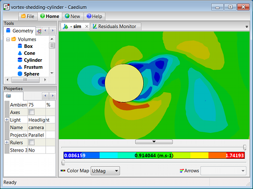Screen dimensions: 253x189
Task: Click the Cylinder tree label
Action: [x=33, y=60]
